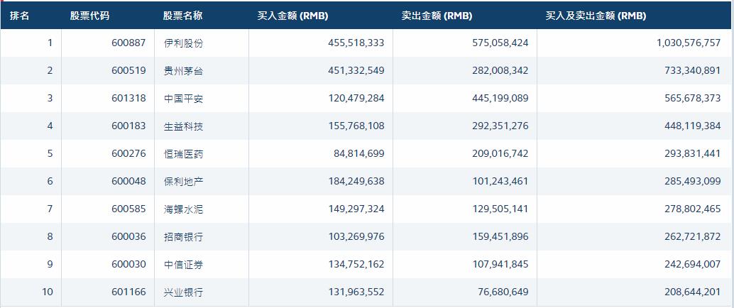Click the 股票代码 column header
Screen dimensions: 734x308
click(x=90, y=16)
